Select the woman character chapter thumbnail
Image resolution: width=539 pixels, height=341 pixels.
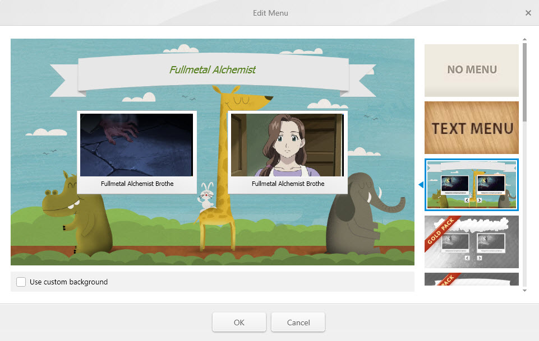pyautogui.click(x=287, y=145)
